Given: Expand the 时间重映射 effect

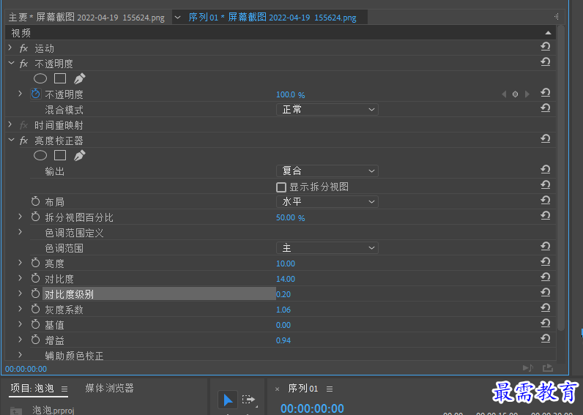Looking at the screenshot, I should pyautogui.click(x=10, y=125).
